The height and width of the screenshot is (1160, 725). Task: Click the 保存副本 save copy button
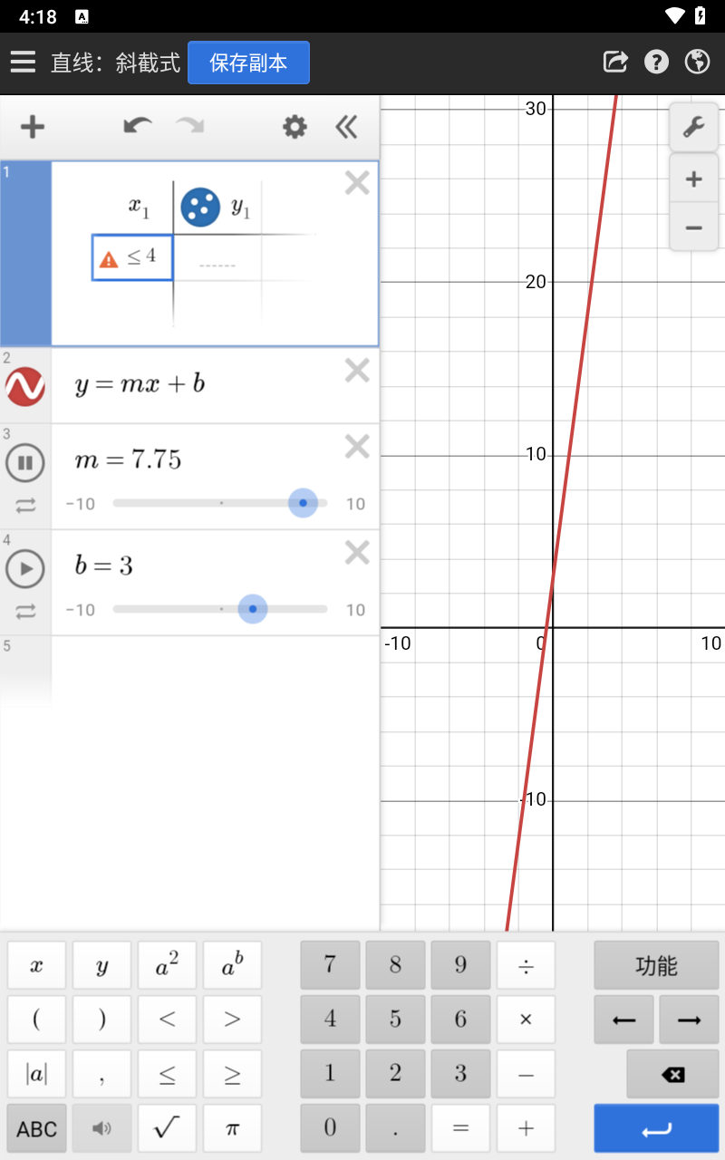click(x=248, y=63)
